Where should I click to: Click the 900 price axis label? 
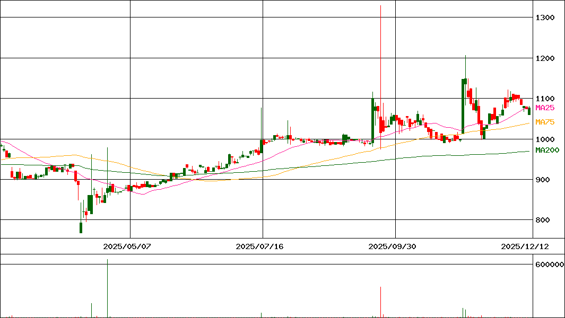[x=543, y=180]
